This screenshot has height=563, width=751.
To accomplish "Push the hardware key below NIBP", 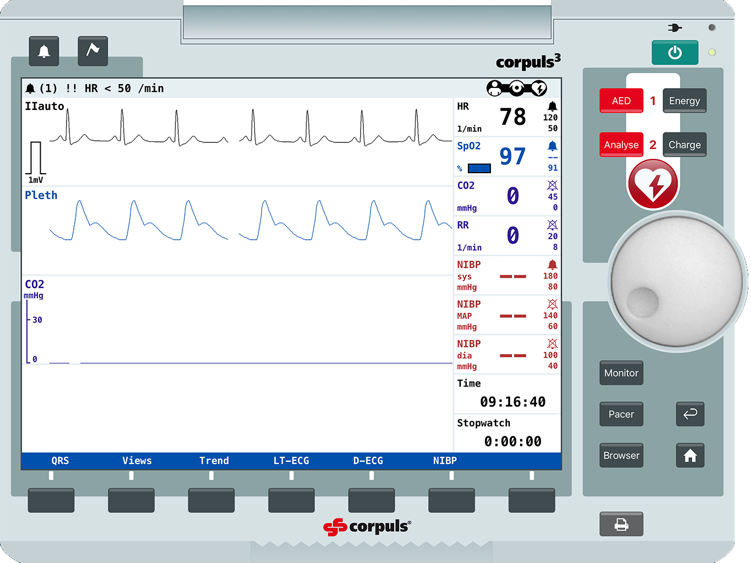I will click(x=451, y=500).
